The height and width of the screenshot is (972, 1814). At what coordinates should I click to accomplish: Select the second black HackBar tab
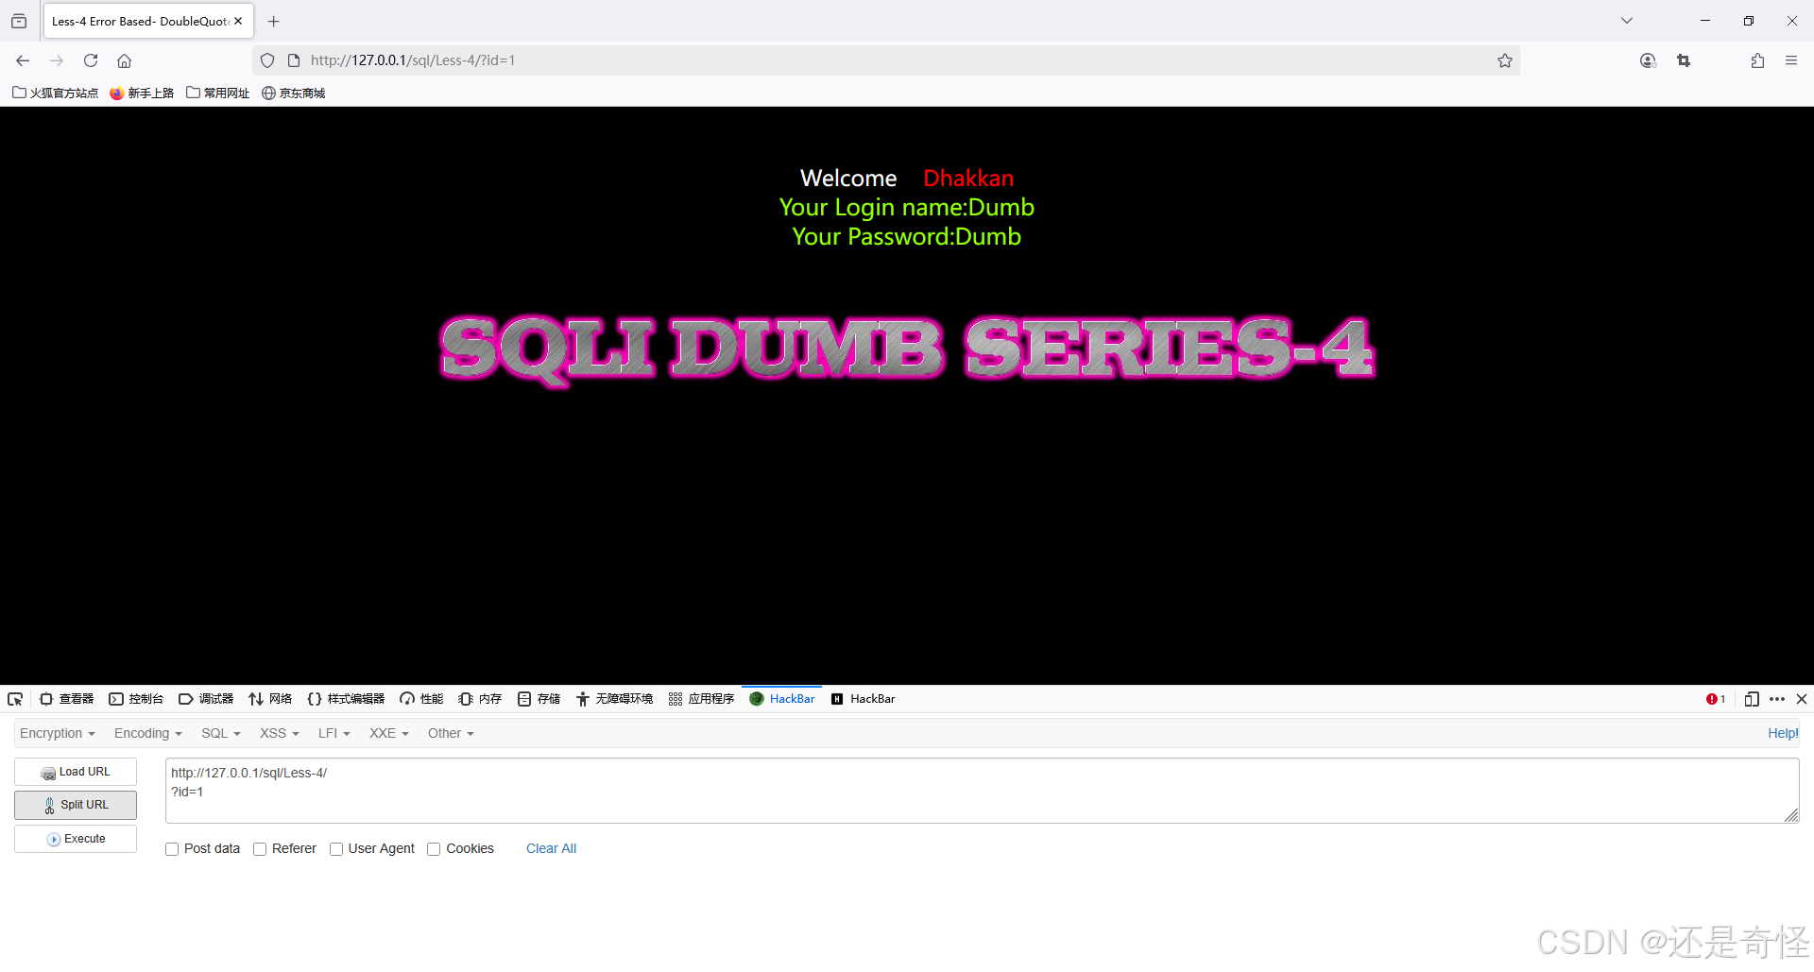(863, 699)
